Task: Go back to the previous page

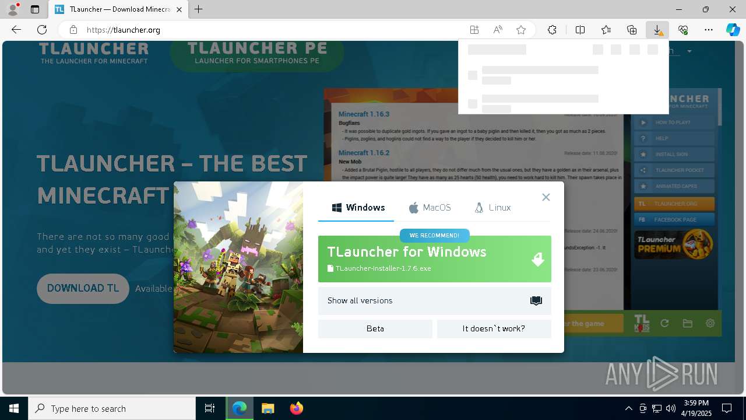Action: coord(16,30)
